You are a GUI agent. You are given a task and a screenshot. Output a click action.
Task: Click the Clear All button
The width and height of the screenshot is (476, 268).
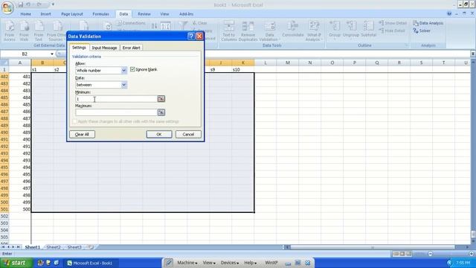[82, 134]
